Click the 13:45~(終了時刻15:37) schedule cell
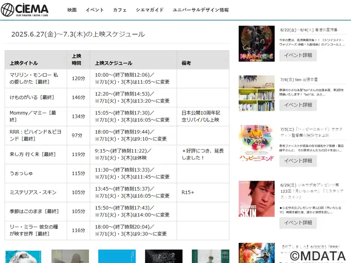Viewport: 351px width, 263px height. tap(133, 192)
